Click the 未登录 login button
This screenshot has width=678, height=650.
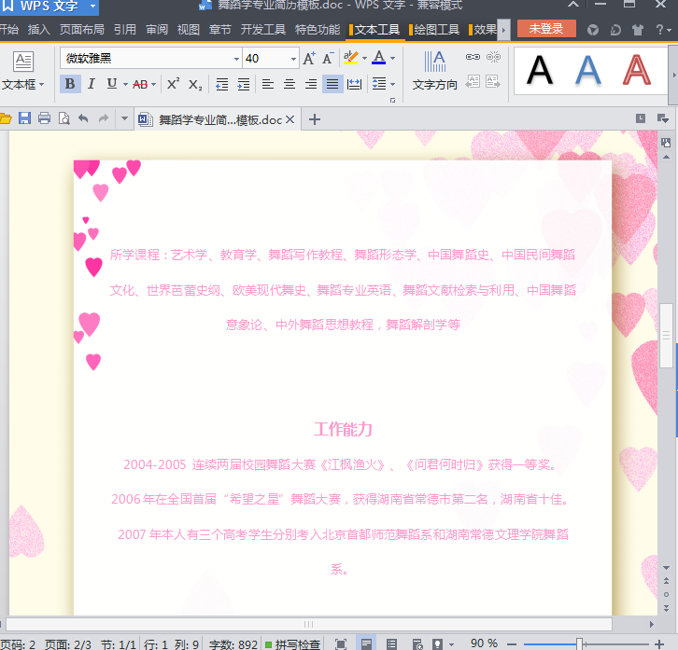click(546, 29)
